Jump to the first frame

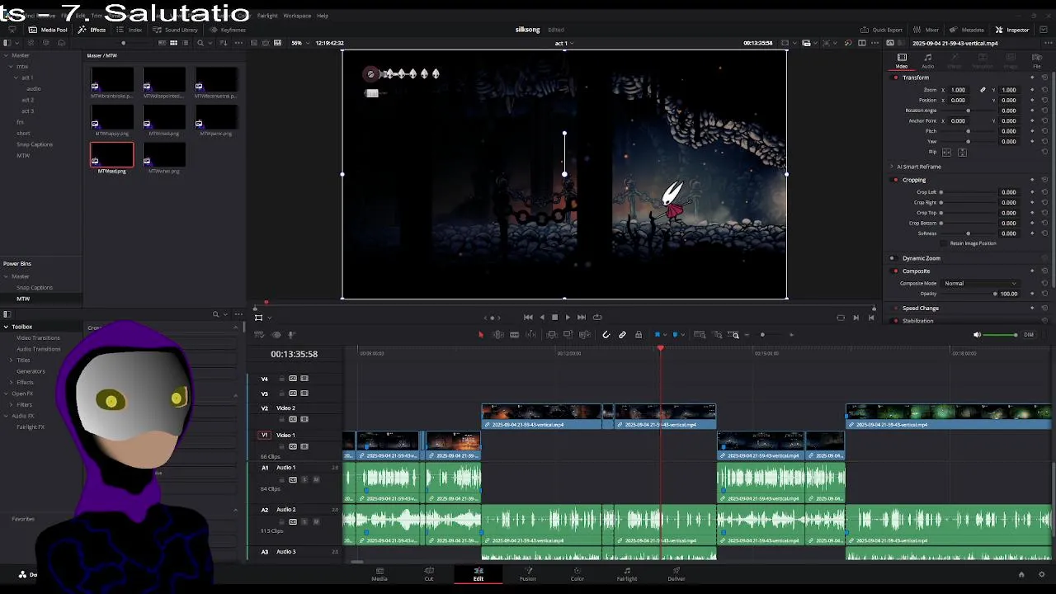tap(528, 317)
